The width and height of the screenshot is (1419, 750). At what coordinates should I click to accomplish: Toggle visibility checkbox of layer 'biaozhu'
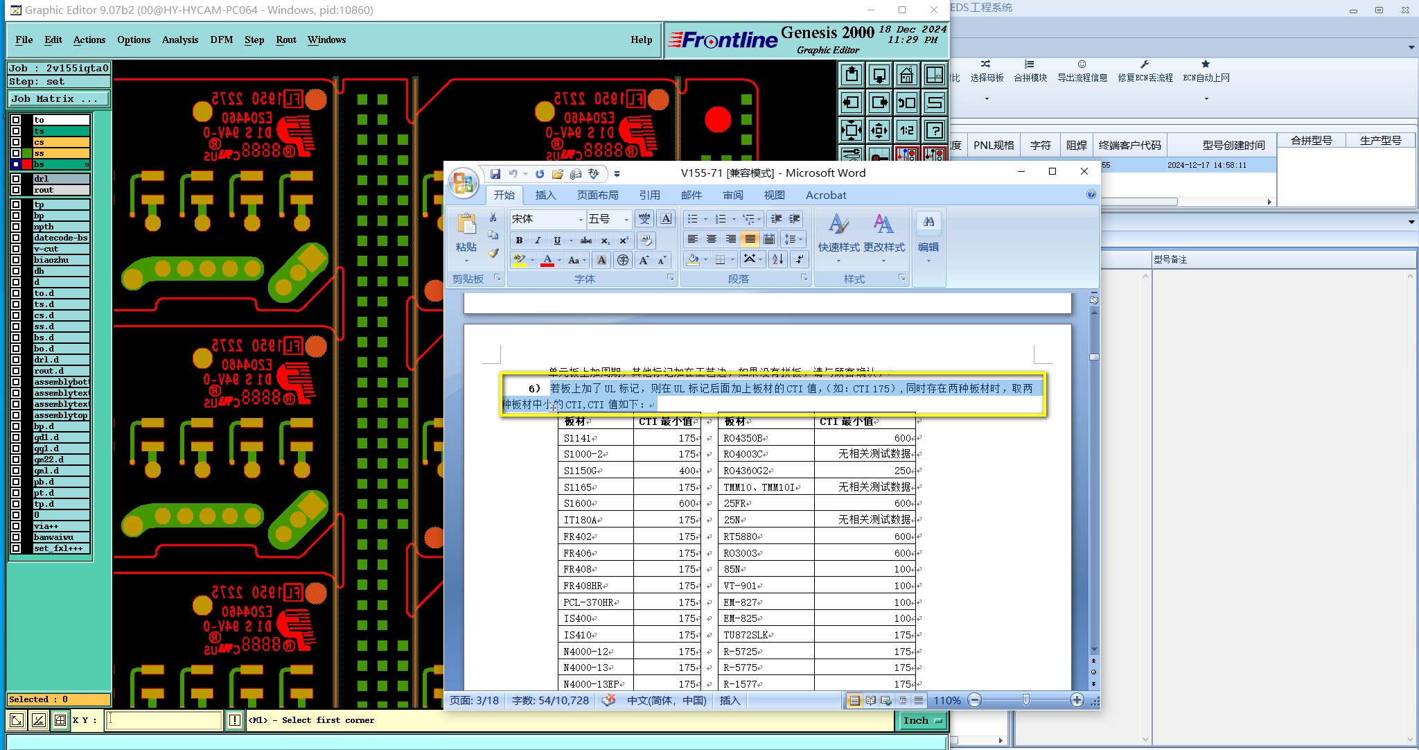click(x=16, y=260)
